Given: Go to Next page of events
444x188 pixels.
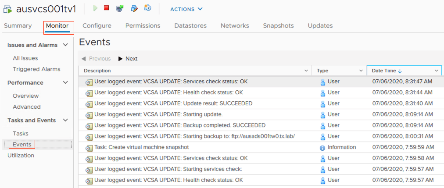Looking at the screenshot, I should [128, 59].
